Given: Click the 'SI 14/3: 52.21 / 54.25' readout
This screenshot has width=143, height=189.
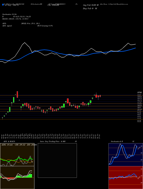Looking at the screenshot, I should (x=22, y=17).
